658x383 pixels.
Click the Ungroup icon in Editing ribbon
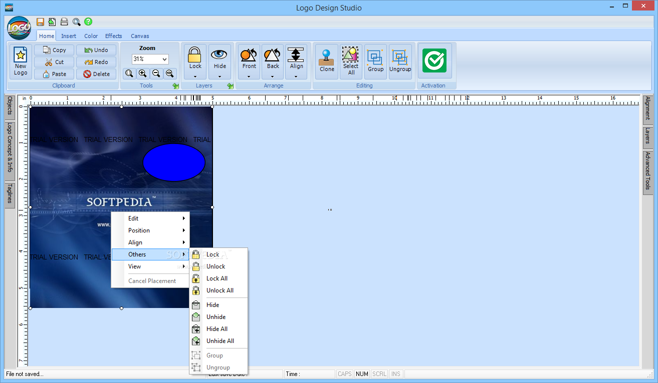[400, 56]
